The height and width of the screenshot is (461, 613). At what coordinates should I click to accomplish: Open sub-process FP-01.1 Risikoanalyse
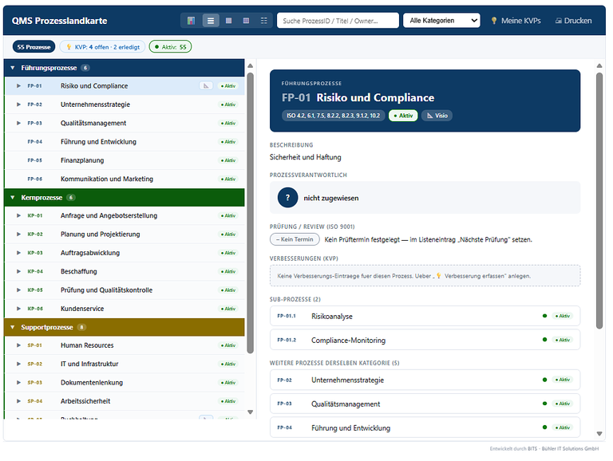[425, 316]
